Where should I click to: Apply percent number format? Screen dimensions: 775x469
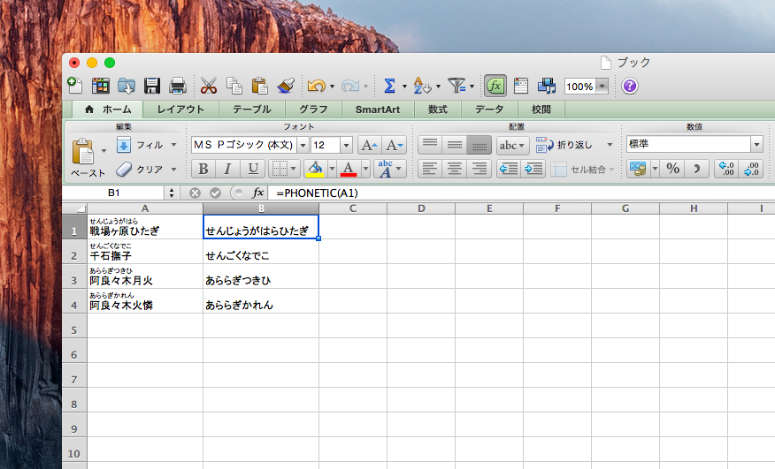click(x=672, y=170)
